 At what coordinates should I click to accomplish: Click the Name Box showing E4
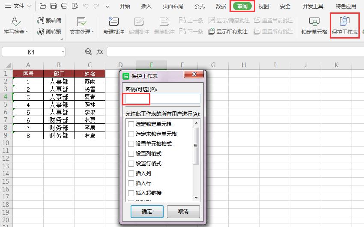(31, 52)
